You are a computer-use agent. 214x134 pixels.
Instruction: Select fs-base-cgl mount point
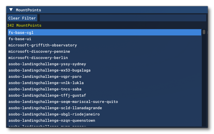tap(21, 33)
